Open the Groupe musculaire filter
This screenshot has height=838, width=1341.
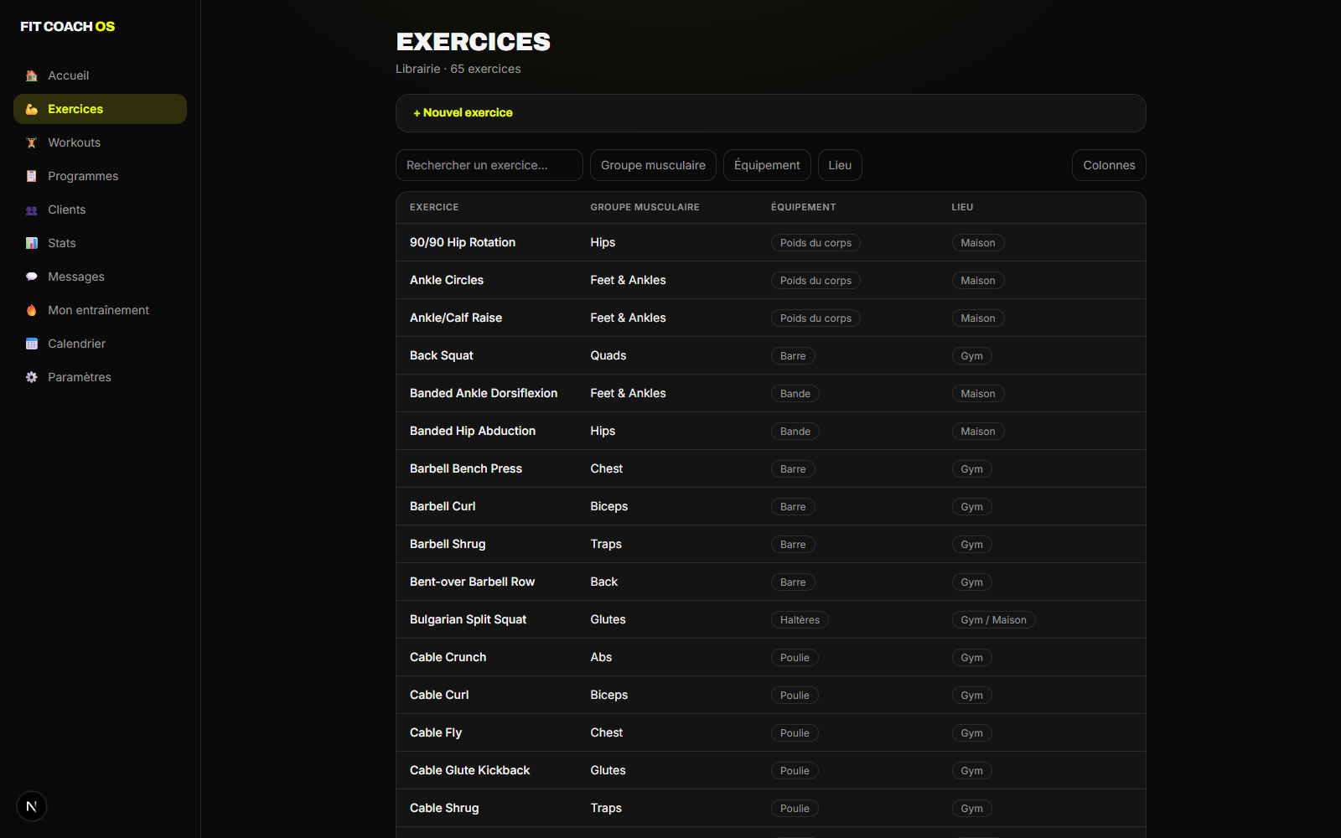pyautogui.click(x=653, y=165)
